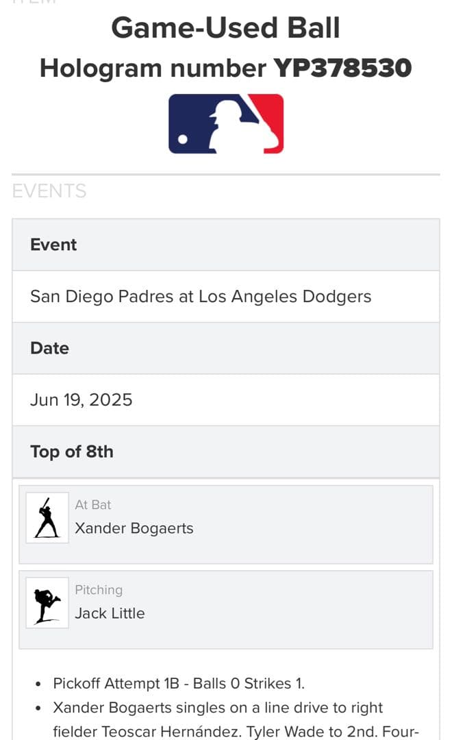Click the EVENTS section heading

point(49,191)
